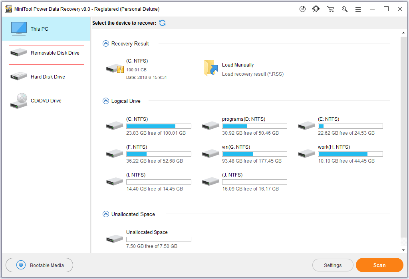Click 'Date: 2018-6-15 9:31' text

click(x=146, y=77)
